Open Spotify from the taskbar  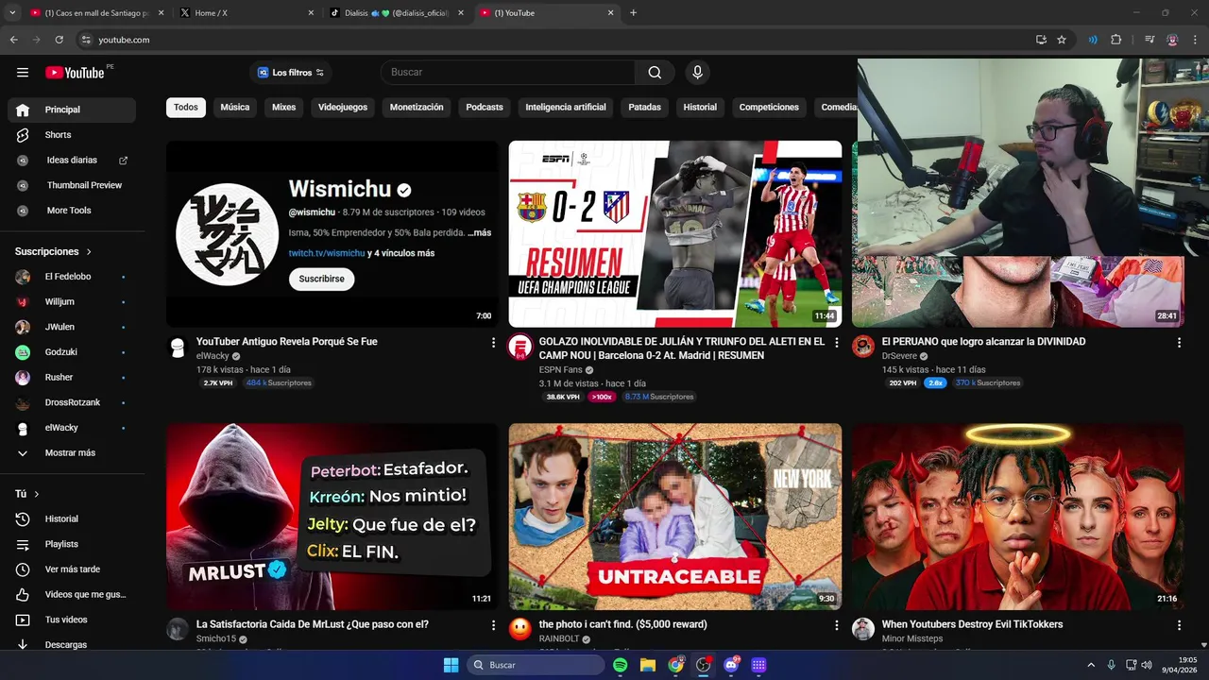coord(621,665)
